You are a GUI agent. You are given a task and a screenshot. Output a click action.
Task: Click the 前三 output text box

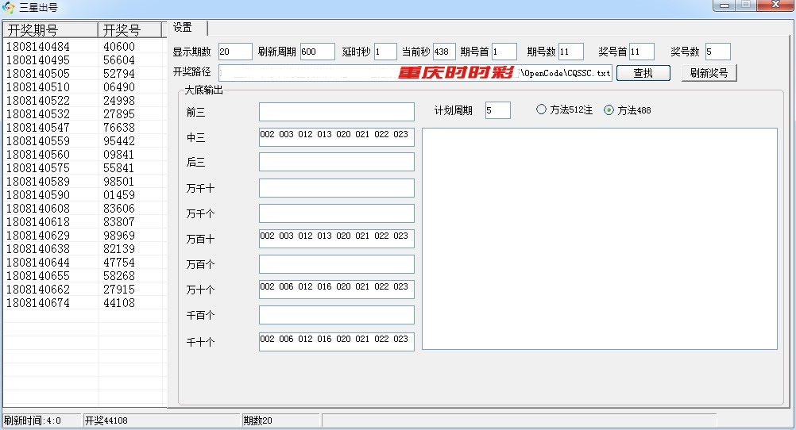pyautogui.click(x=336, y=112)
